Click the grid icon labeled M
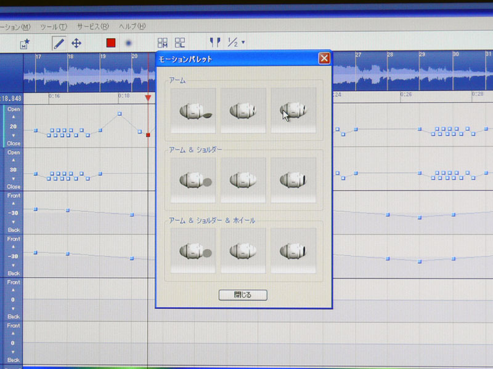The image size is (493, 369). tap(163, 43)
